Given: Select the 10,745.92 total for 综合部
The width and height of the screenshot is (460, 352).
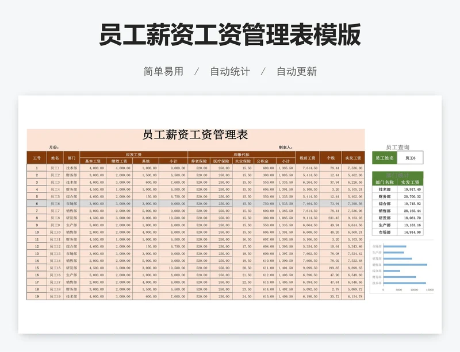Looking at the screenshot, I should click(x=410, y=204).
